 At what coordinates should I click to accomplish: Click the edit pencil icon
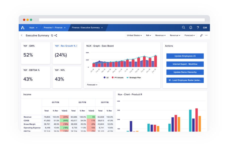(201, 35)
